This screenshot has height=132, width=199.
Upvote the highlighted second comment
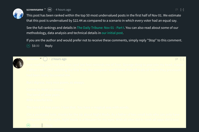[x=28, y=125]
